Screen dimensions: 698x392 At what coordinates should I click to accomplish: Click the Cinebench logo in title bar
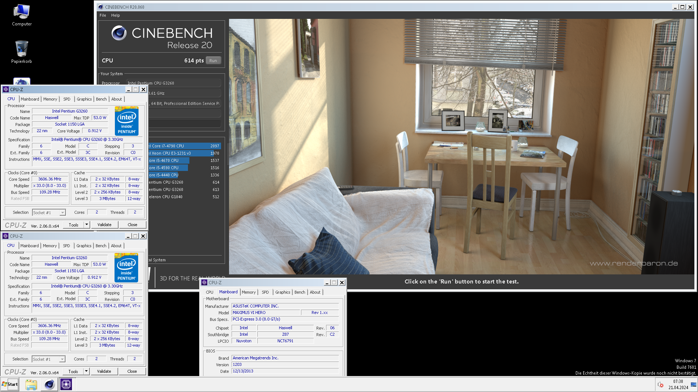coord(101,7)
